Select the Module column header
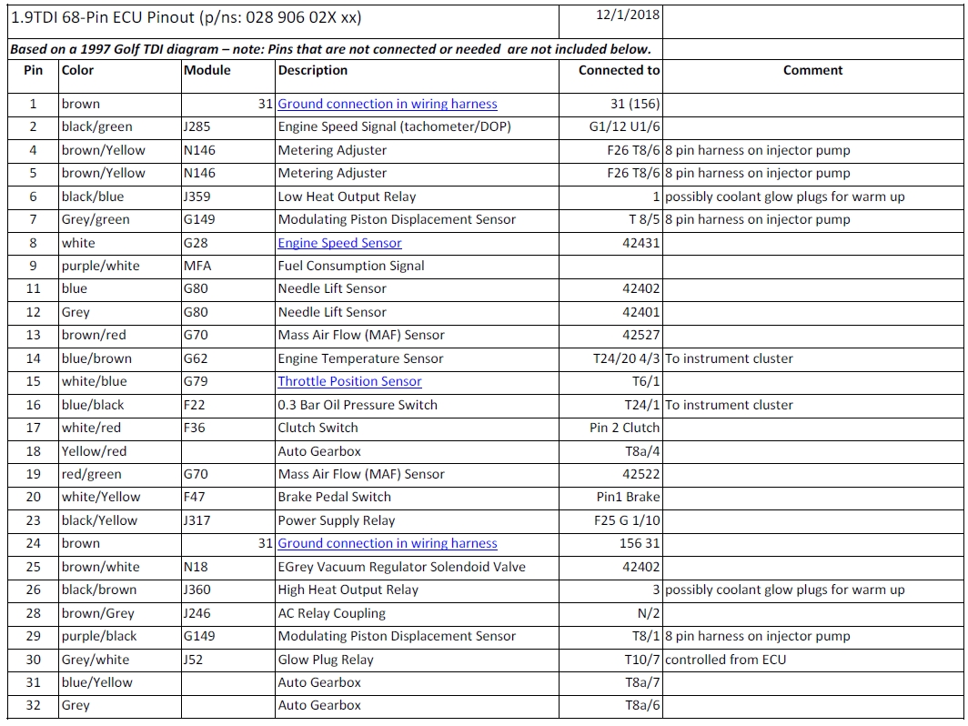Viewport: 968px width, 726px height. [207, 70]
